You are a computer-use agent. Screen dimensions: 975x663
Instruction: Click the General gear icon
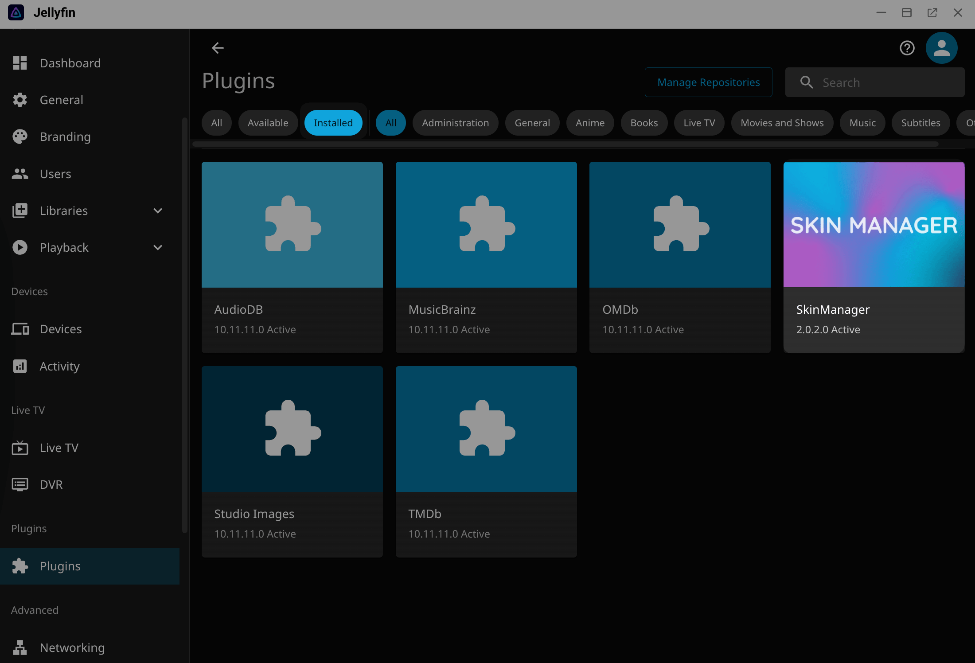20,100
